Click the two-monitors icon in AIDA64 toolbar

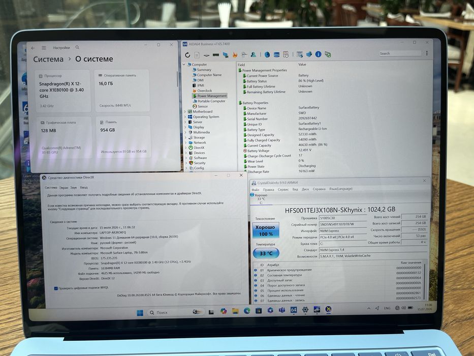[x=226, y=55]
